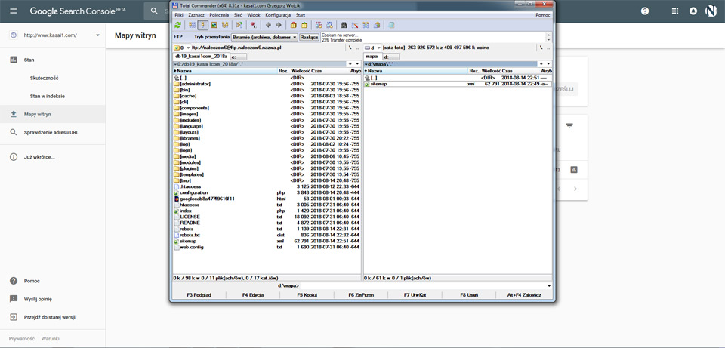The image size is (725, 348).
Task: Click the copy names to clipboard icon
Action: pos(378,25)
